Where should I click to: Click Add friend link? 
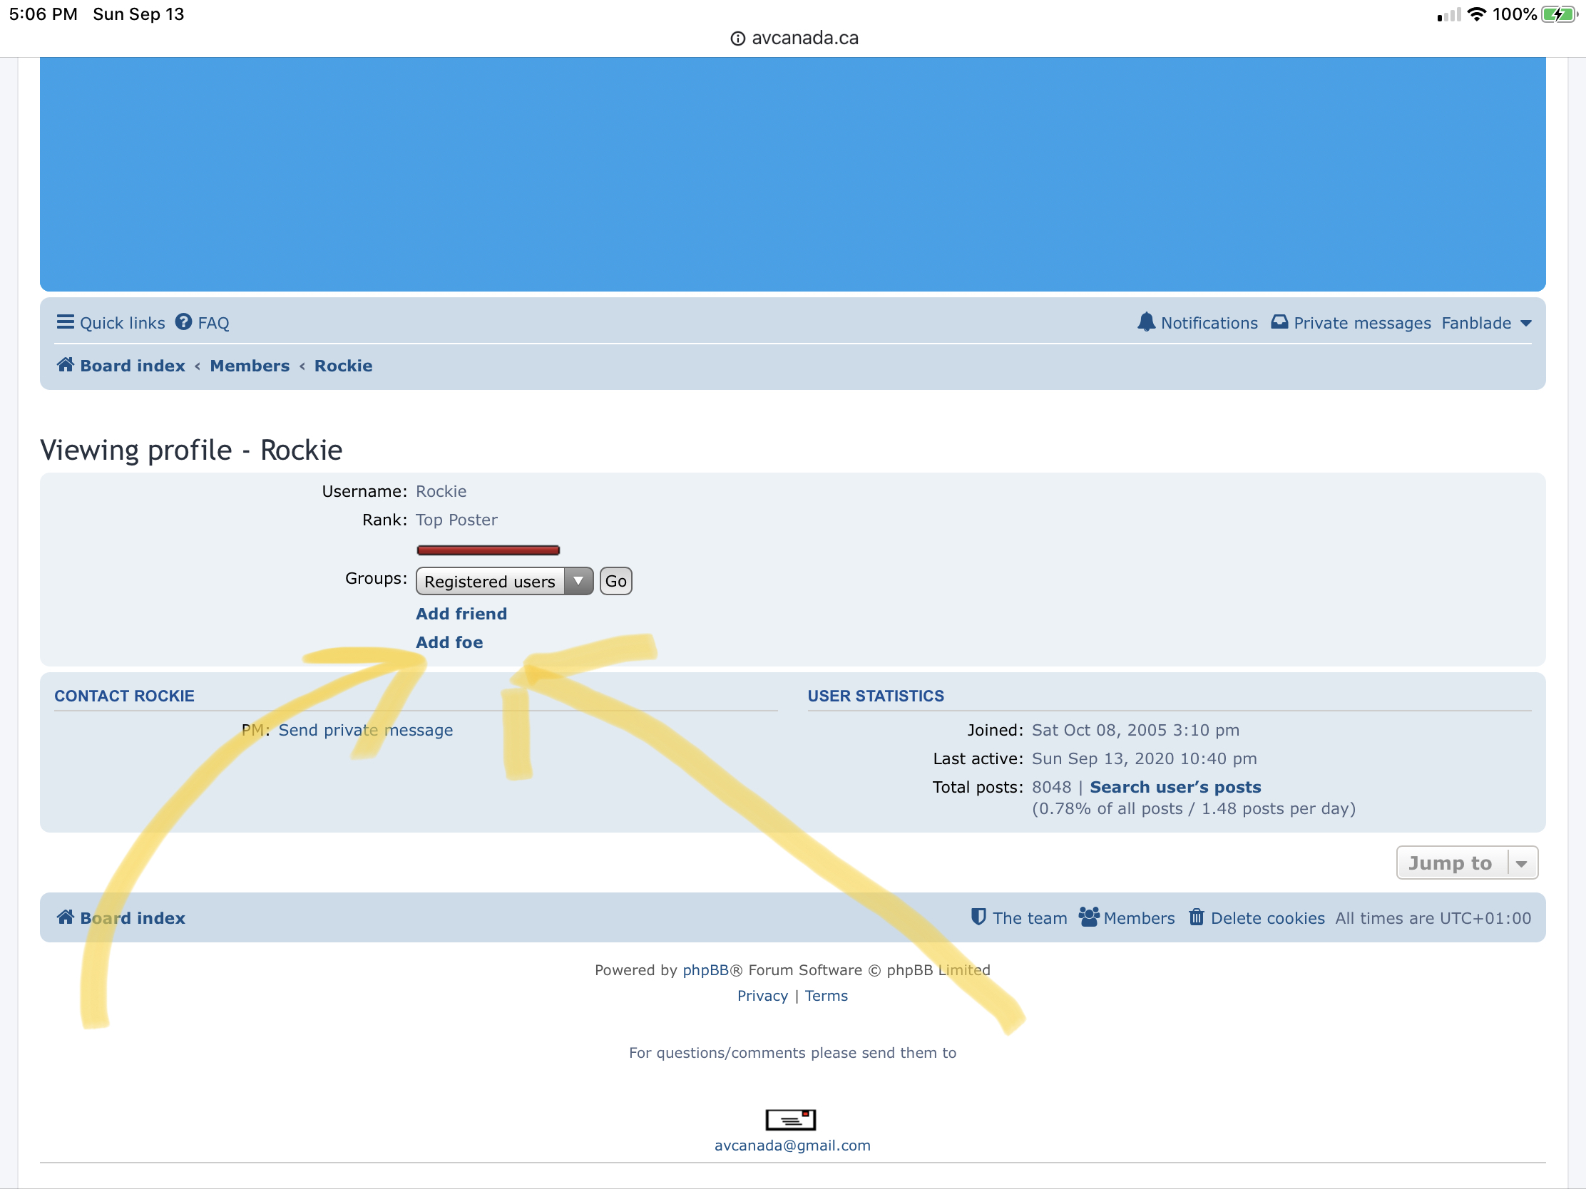click(461, 614)
